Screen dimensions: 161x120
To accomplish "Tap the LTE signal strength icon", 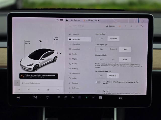I will coord(142,26).
